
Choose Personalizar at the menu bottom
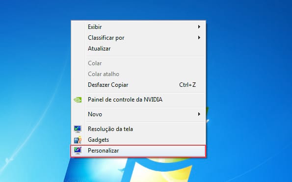click(138, 151)
